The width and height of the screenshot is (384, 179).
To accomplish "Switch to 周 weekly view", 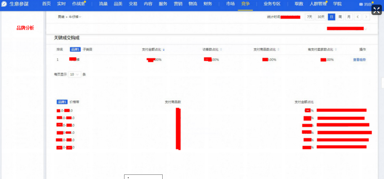I will point(340,17).
